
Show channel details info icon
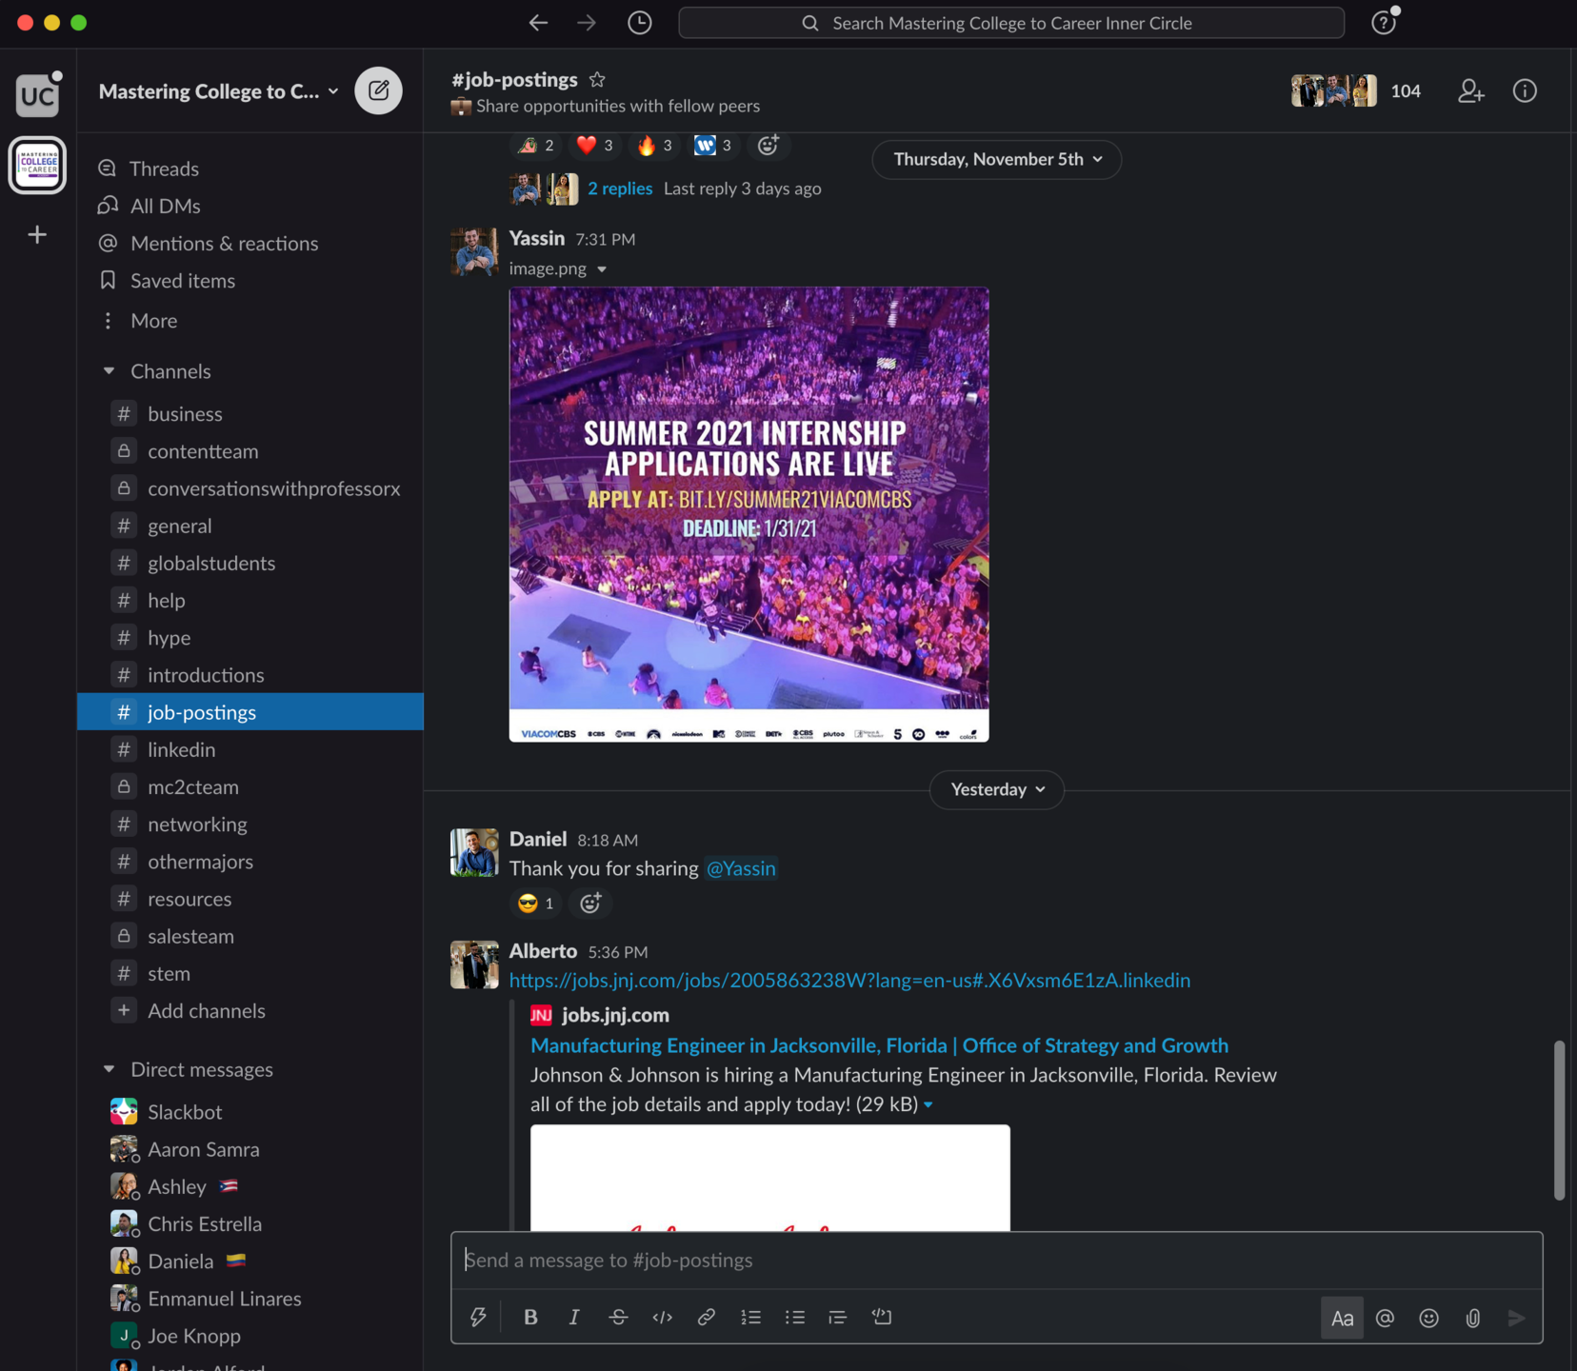[x=1525, y=90]
